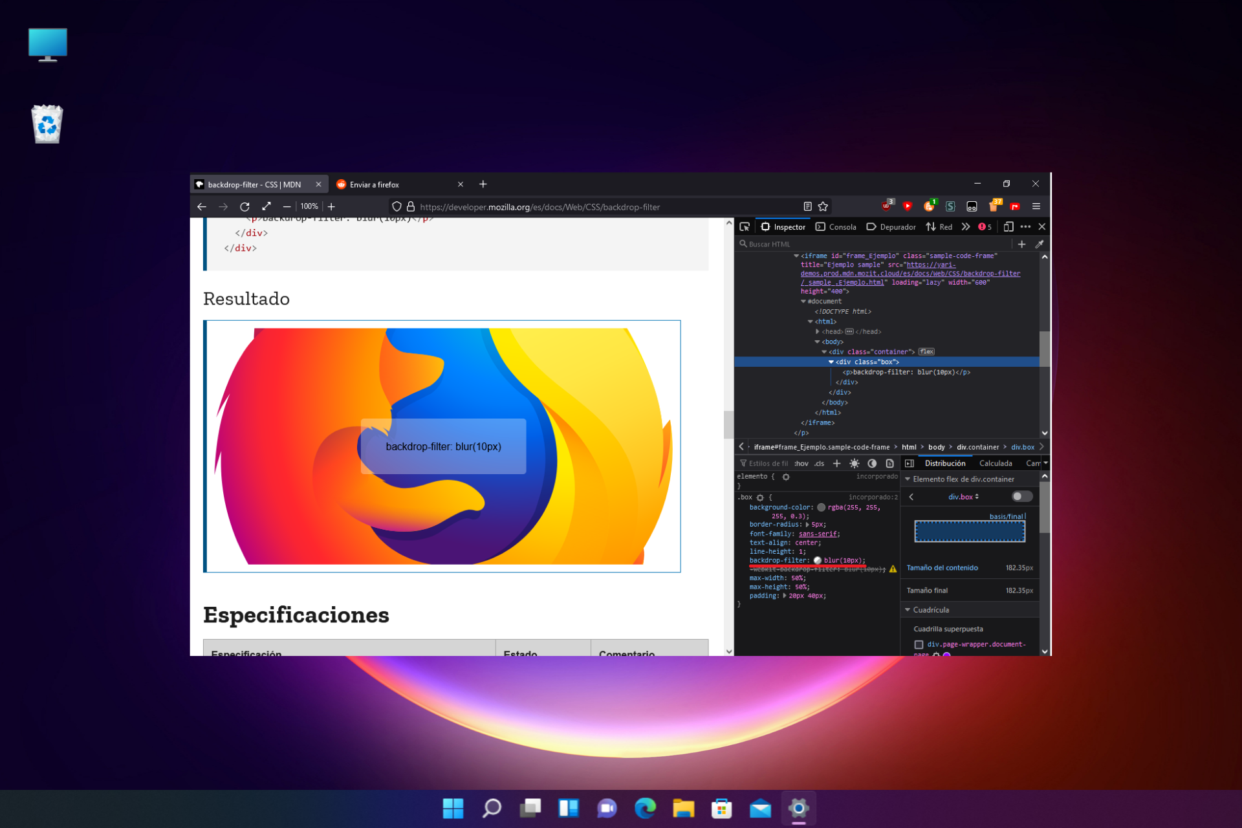Click the eyedropper color picker icon
Image resolution: width=1242 pixels, height=828 pixels.
click(x=1040, y=244)
